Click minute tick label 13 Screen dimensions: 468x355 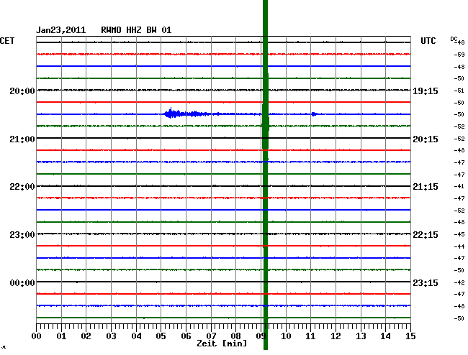coord(361,336)
